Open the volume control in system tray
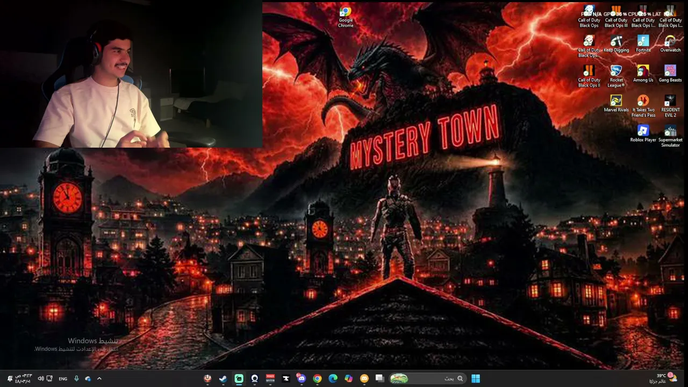Viewport: 688px width, 387px height. [40, 378]
